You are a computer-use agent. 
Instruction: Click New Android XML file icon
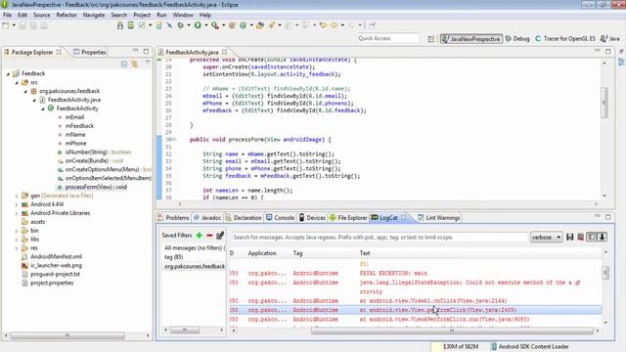point(158,25)
